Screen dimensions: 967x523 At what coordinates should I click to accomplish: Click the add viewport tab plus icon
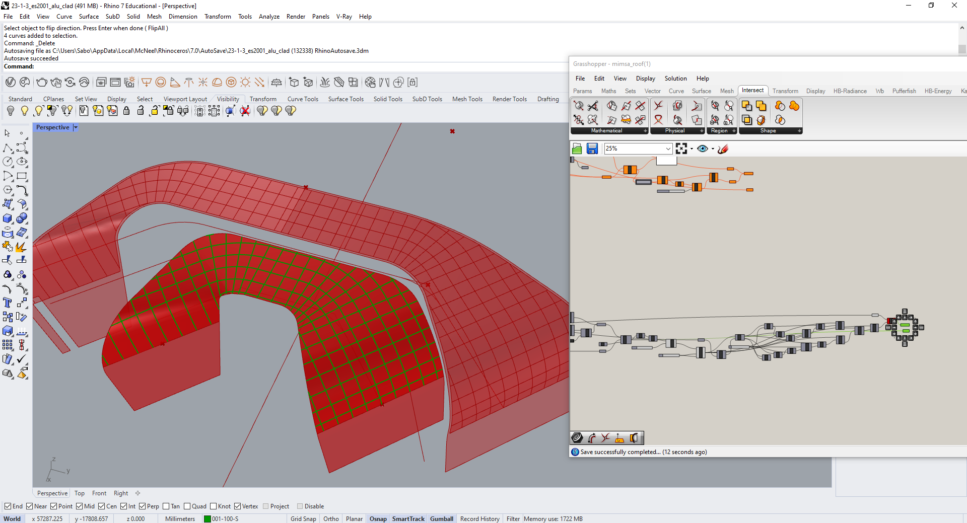(x=137, y=493)
